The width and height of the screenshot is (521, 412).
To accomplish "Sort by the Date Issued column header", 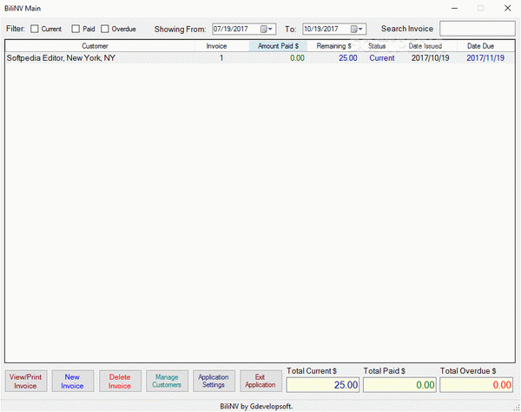I will tap(425, 45).
